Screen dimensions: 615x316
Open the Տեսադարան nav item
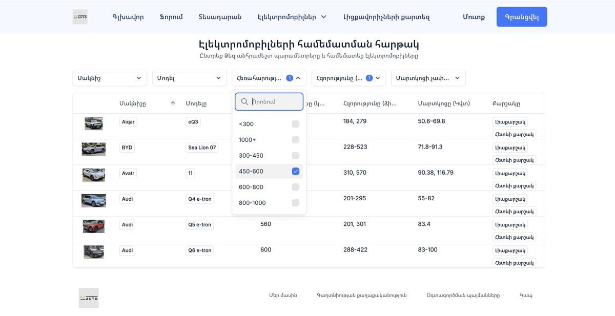(x=220, y=17)
